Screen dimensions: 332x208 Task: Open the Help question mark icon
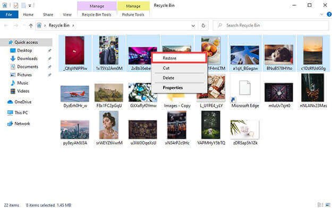pyautogui.click(x=329, y=14)
